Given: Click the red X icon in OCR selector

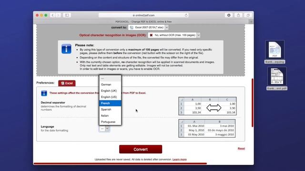Looking at the screenshot, I should 151,35.
